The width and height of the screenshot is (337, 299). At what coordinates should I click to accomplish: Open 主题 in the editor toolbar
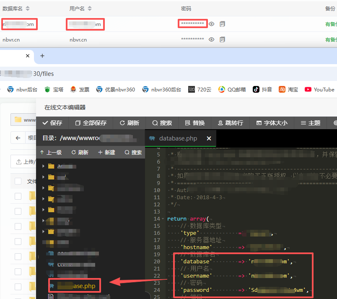click(310, 123)
